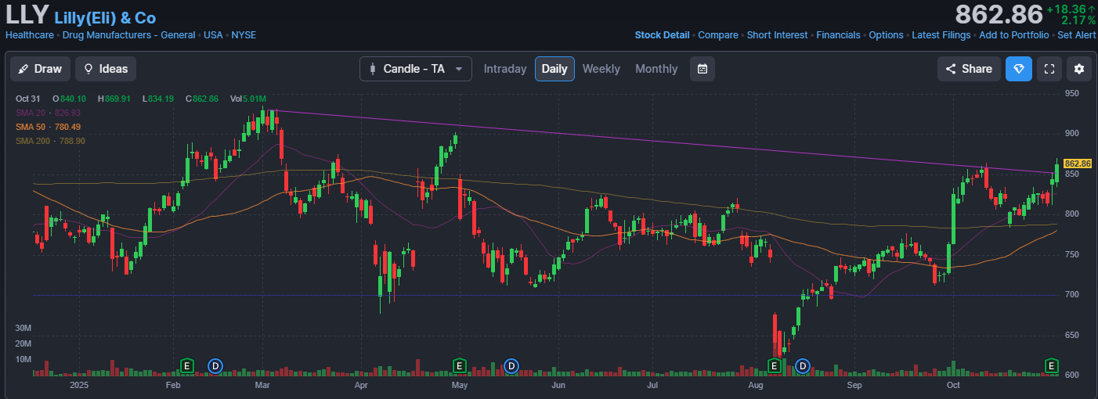Open the Financials link

click(838, 35)
